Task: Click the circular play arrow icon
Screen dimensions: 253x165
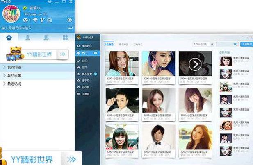Action: [195, 64]
